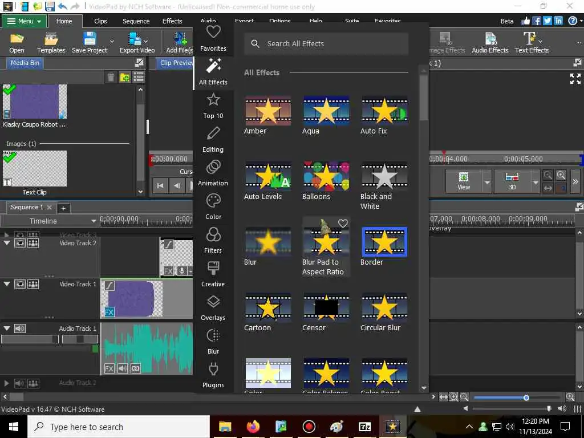Screen dimensions: 584x438
Task: Toggle visibility eye for Video Track 2
Action: [20, 243]
